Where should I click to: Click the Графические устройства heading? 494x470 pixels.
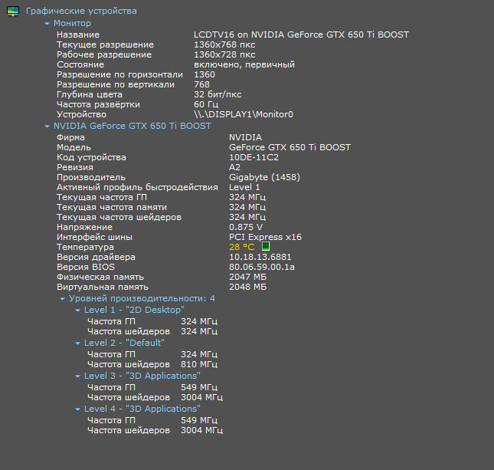(x=81, y=12)
